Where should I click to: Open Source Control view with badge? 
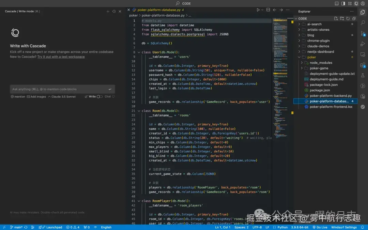pyautogui.click(x=363, y=33)
